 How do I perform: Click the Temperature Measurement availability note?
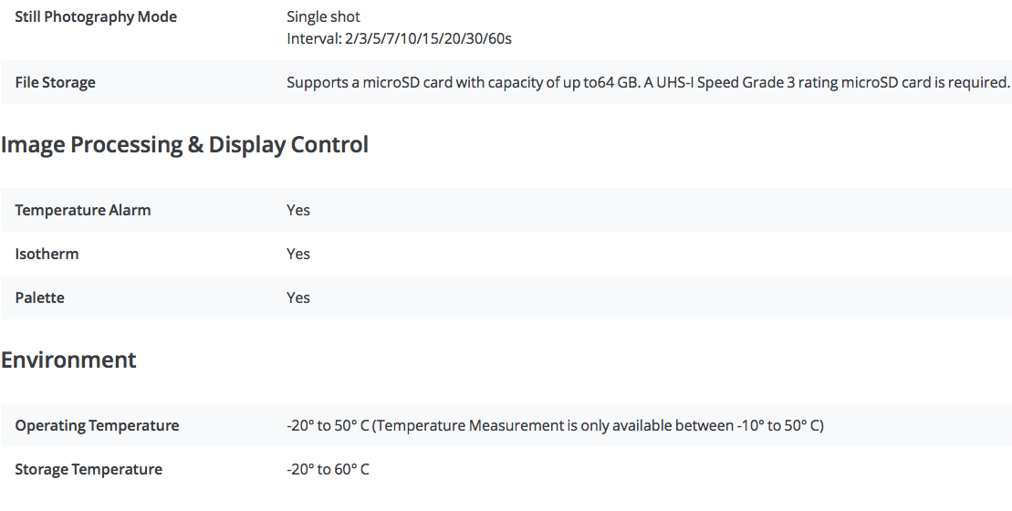tap(599, 426)
